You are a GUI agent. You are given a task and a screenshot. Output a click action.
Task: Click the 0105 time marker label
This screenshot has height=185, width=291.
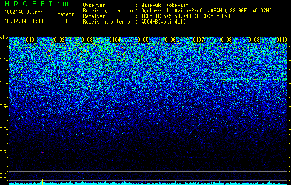(x=143, y=40)
